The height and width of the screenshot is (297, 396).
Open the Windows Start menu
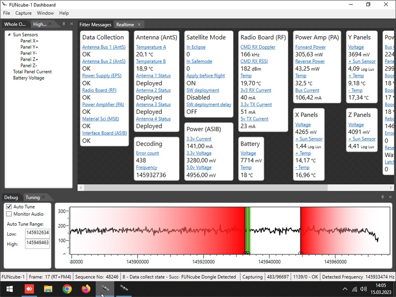point(9,289)
